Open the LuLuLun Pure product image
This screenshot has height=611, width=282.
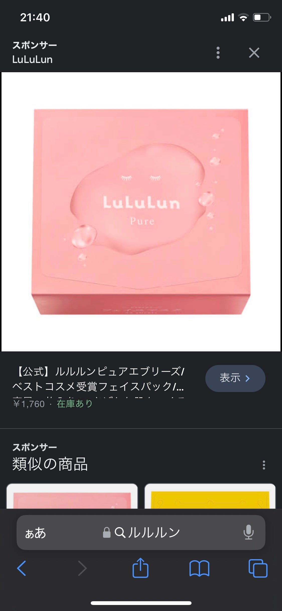141,212
